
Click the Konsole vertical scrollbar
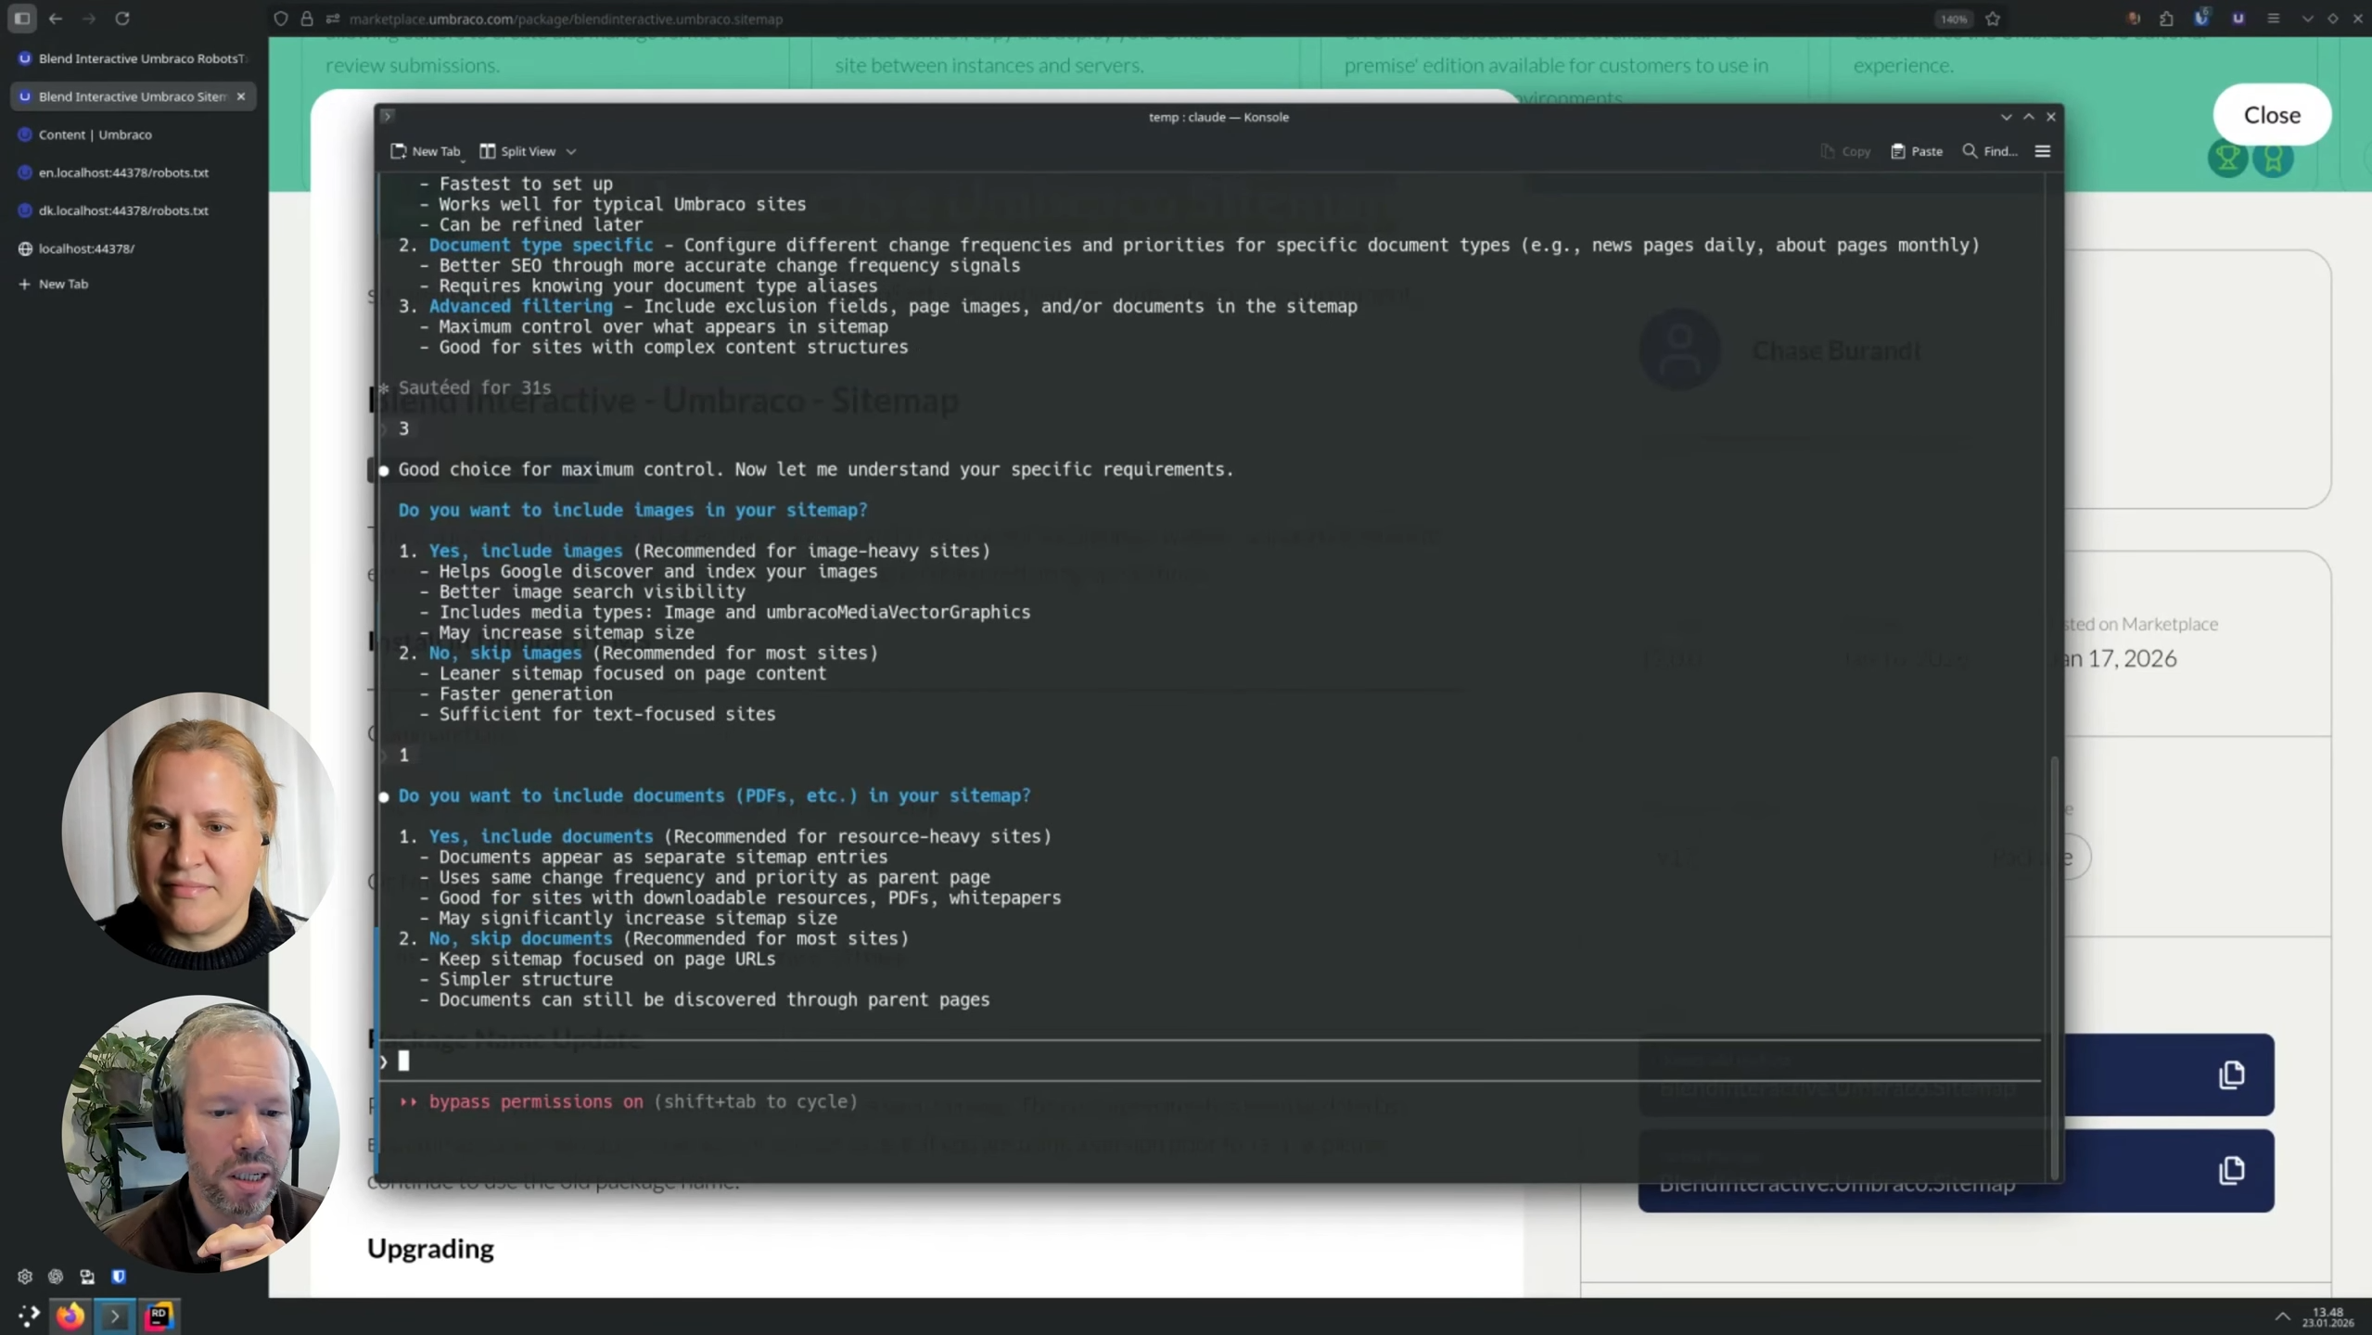(x=2054, y=967)
